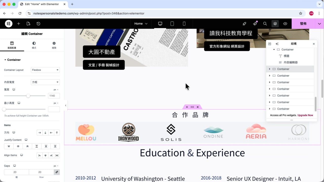324x182 pixels.
Task: Set Align Items to end
Action: [51, 155]
